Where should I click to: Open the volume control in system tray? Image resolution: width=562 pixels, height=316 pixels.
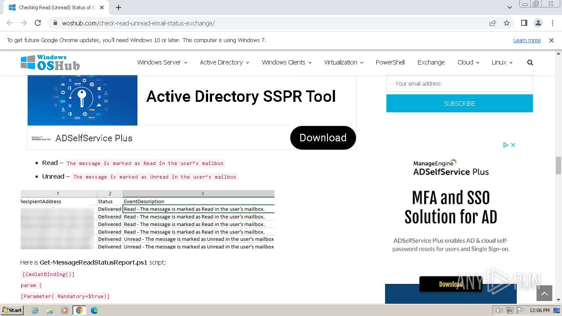pyautogui.click(x=499, y=310)
